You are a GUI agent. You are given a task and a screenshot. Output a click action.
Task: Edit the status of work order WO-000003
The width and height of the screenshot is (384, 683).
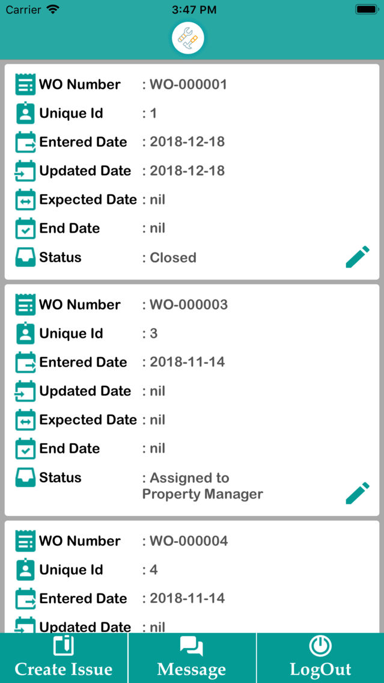358,492
